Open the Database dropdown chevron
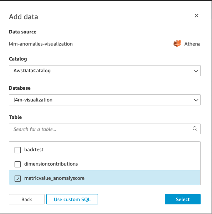Viewport: 212px width, 214px height. pos(196,100)
